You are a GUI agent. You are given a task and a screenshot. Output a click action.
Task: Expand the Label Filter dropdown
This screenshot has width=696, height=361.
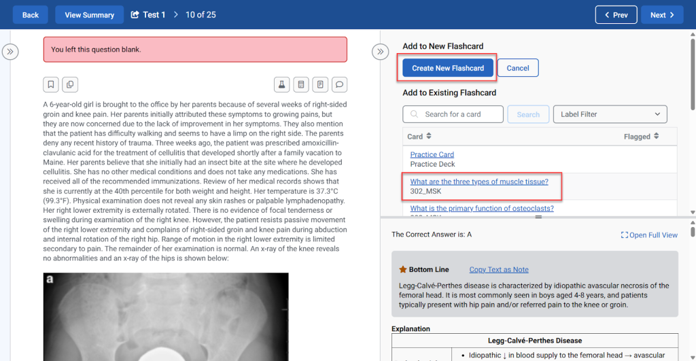(x=610, y=114)
